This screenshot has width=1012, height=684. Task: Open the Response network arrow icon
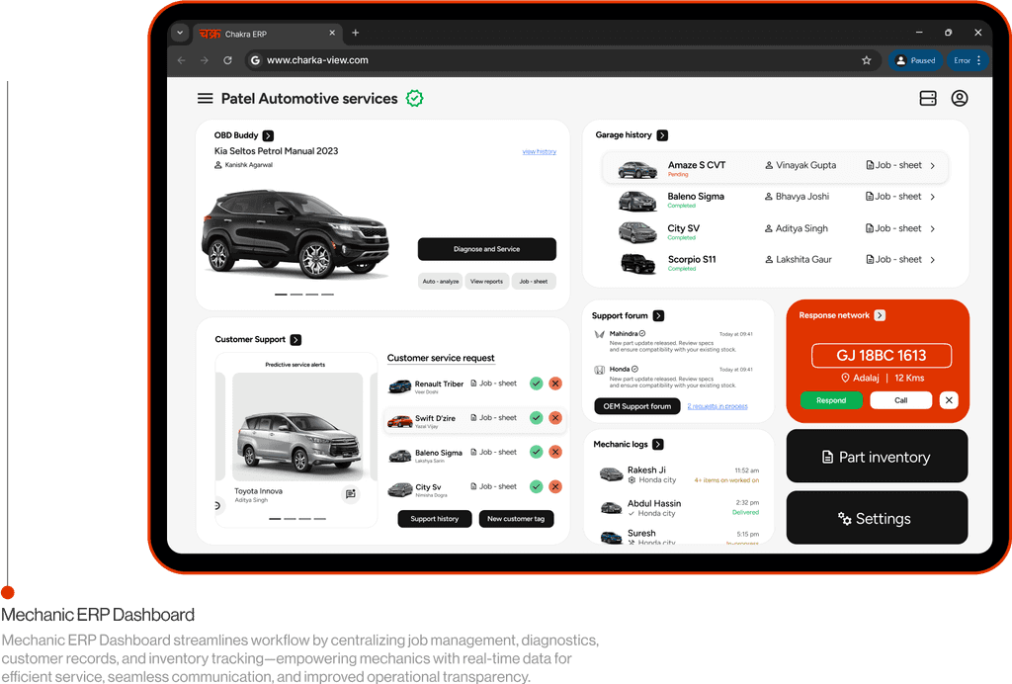point(880,315)
